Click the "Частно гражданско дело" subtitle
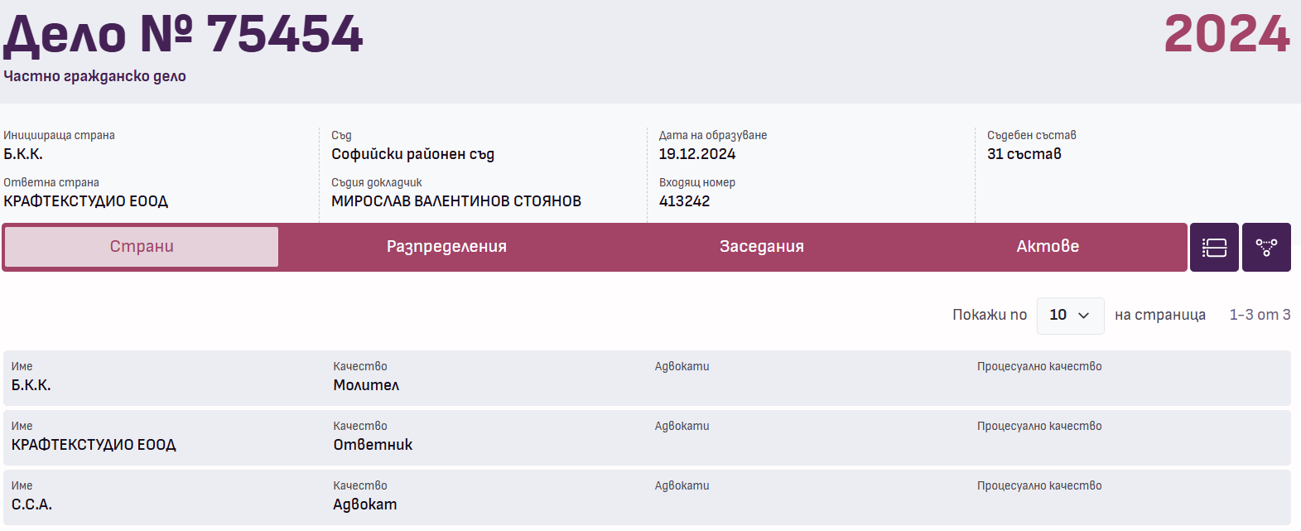 point(94,76)
